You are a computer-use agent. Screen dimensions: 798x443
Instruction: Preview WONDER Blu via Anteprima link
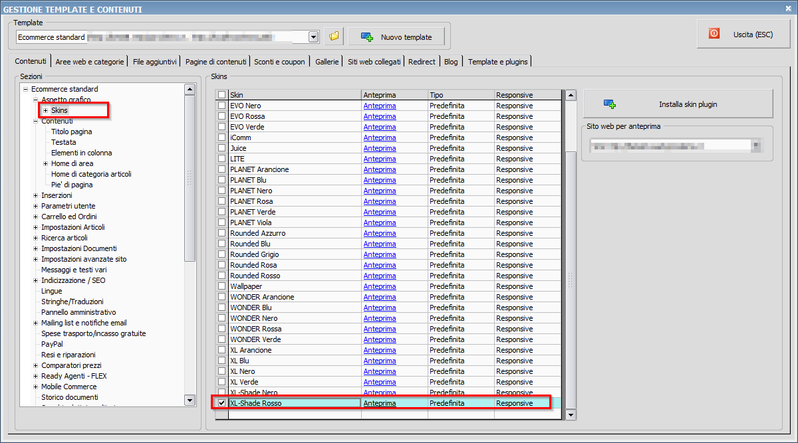(380, 308)
